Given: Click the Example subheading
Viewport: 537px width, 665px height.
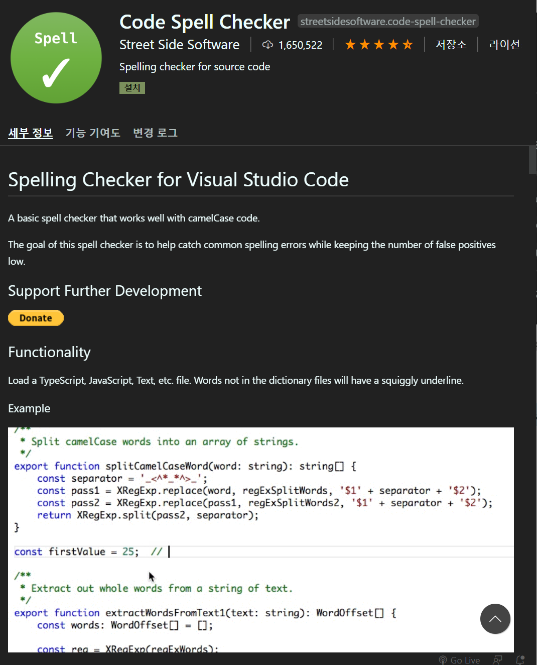Looking at the screenshot, I should pos(29,408).
